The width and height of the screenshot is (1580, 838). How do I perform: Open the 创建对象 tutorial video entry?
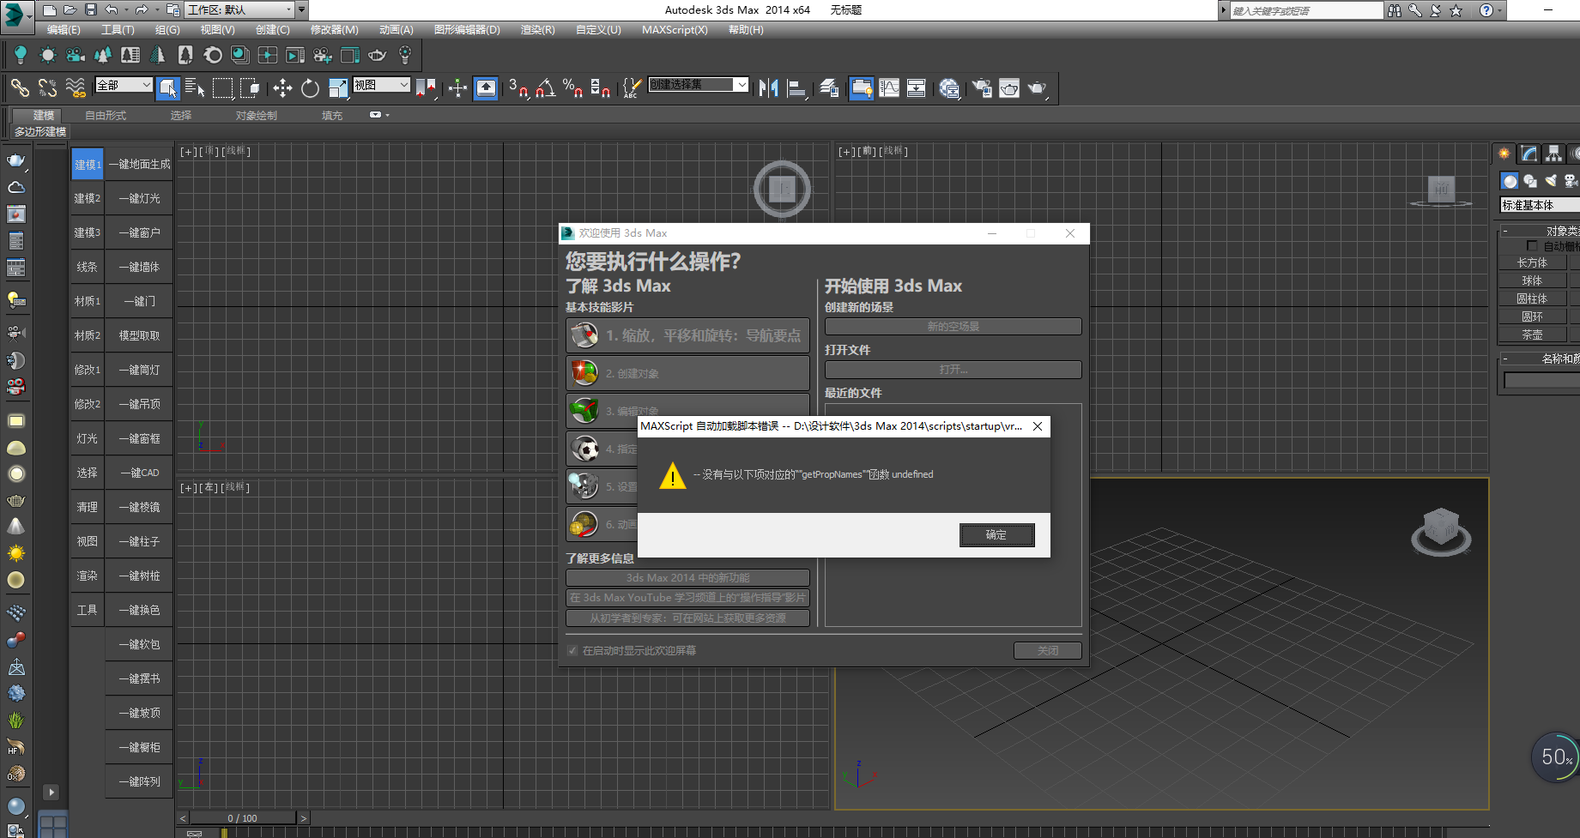[x=687, y=373]
